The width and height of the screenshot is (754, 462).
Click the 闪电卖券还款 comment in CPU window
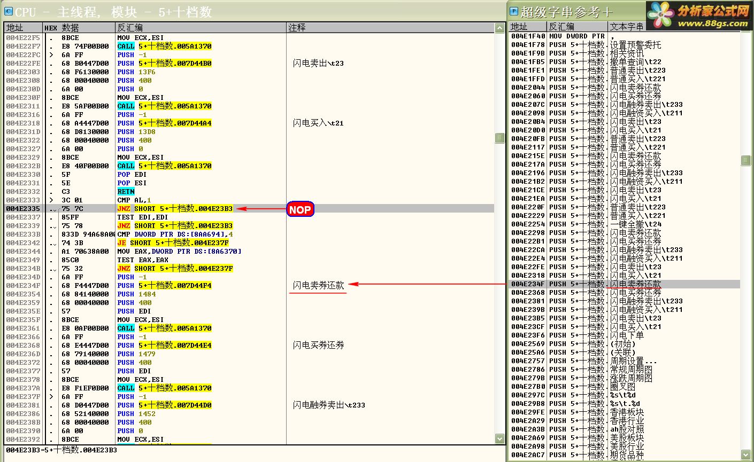318,285
